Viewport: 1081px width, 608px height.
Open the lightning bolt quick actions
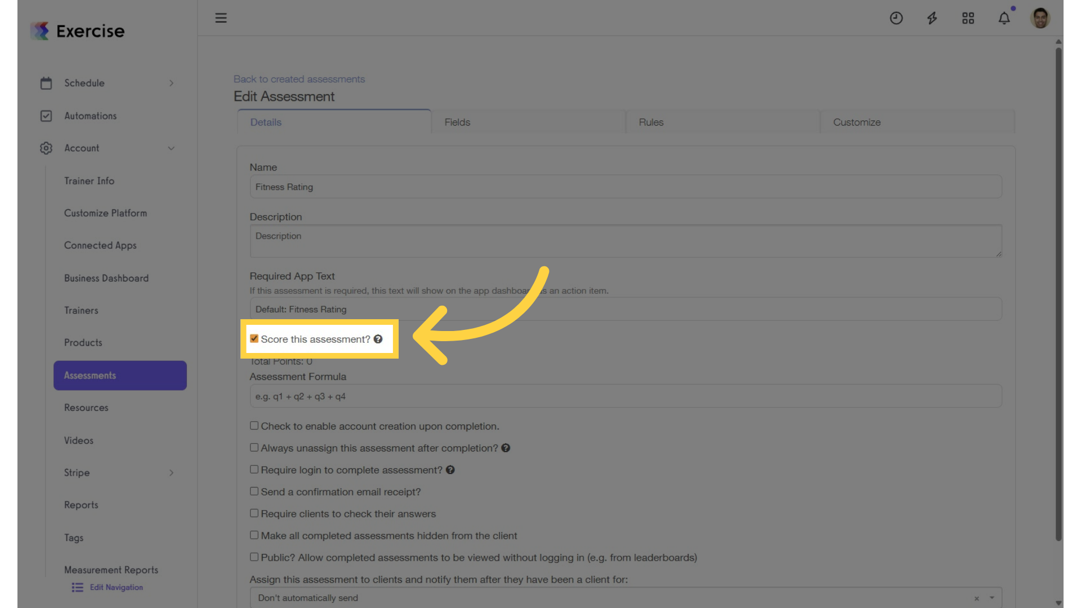[x=932, y=18]
